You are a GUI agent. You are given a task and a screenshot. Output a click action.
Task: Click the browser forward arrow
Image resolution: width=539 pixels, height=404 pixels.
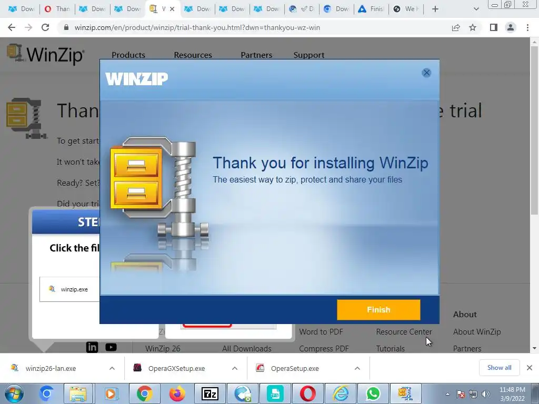tap(28, 27)
